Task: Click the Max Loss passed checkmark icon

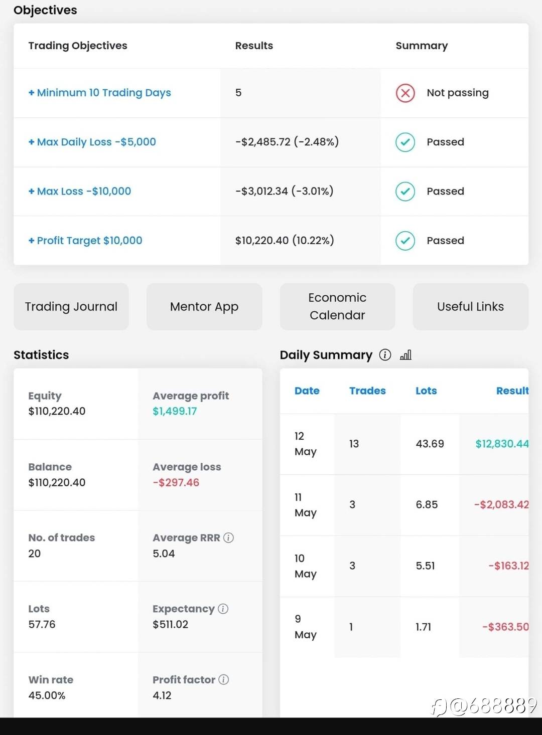Action: [x=405, y=191]
